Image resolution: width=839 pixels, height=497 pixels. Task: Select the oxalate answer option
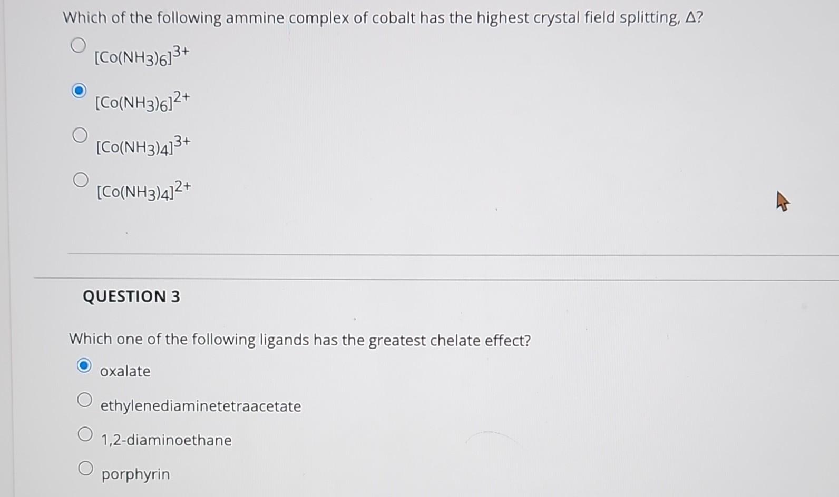(x=85, y=365)
